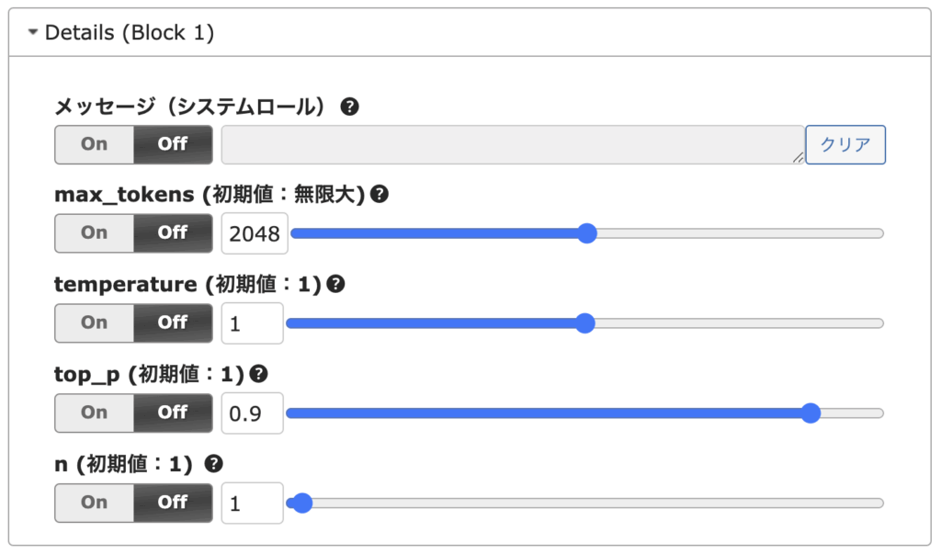Click help icon next to top_p label
Image resolution: width=941 pixels, height=554 pixels.
tap(259, 374)
